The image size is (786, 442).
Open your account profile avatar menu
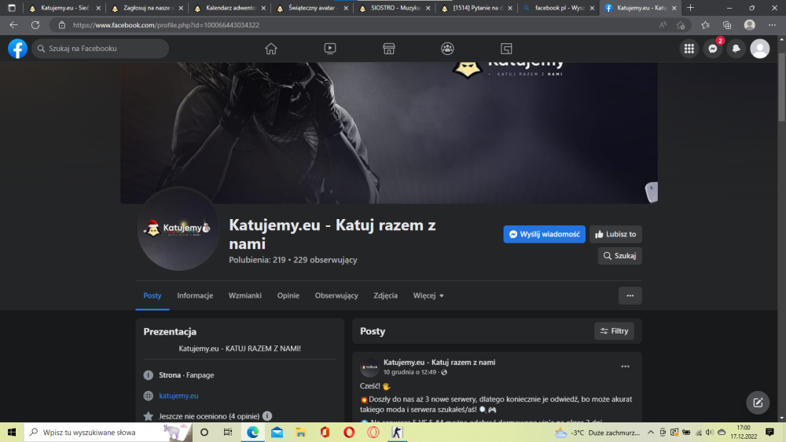pos(760,49)
